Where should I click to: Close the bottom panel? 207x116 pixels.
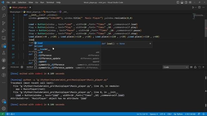point(203,67)
